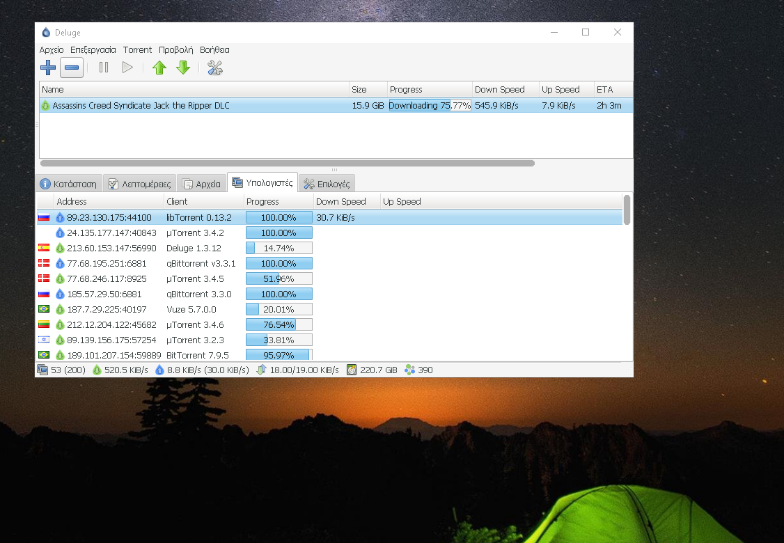Click the Add Torrent plus icon
This screenshot has height=543, width=784.
(x=48, y=68)
